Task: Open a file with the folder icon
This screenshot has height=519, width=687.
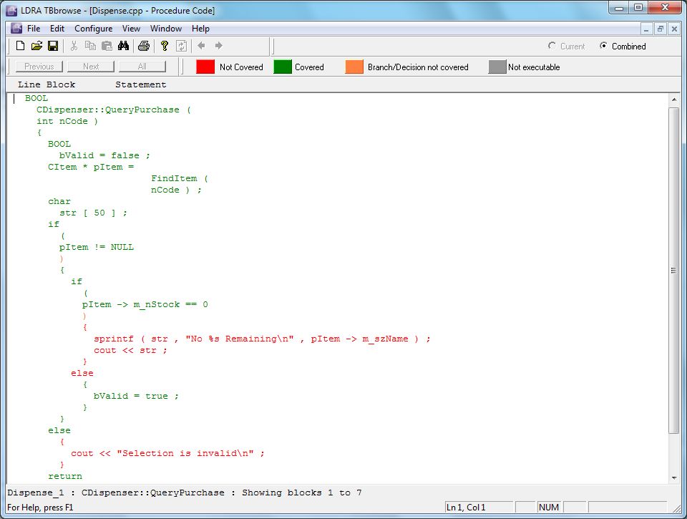Action: 36,46
